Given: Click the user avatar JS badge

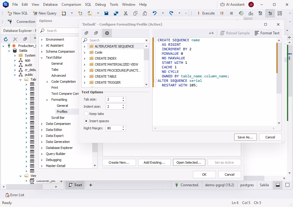Looking at the screenshot, I should tap(251, 5).
